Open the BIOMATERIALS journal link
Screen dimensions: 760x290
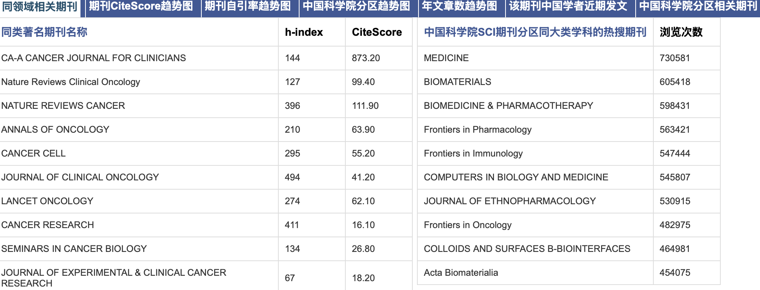click(x=457, y=82)
